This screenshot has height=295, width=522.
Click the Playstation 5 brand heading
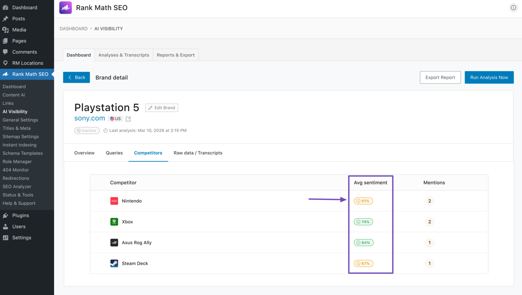tap(107, 108)
